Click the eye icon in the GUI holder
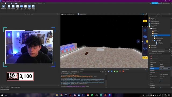This screenshot has height=97, width=172. pos(145,30)
